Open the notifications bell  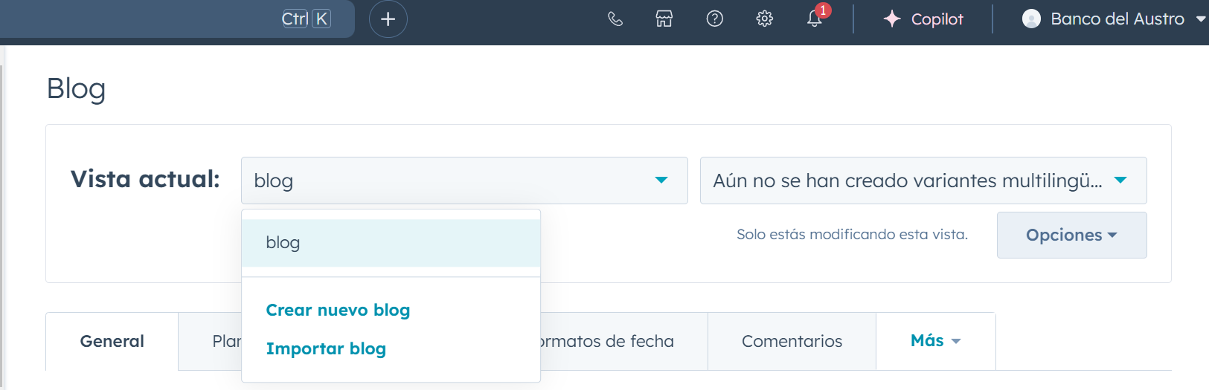(x=815, y=19)
